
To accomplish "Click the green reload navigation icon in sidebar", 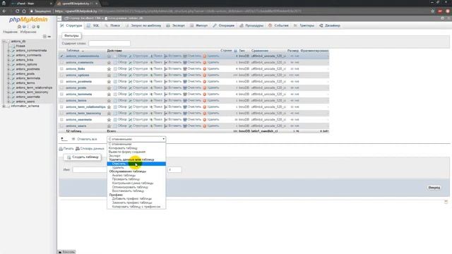I will (x=38, y=27).
